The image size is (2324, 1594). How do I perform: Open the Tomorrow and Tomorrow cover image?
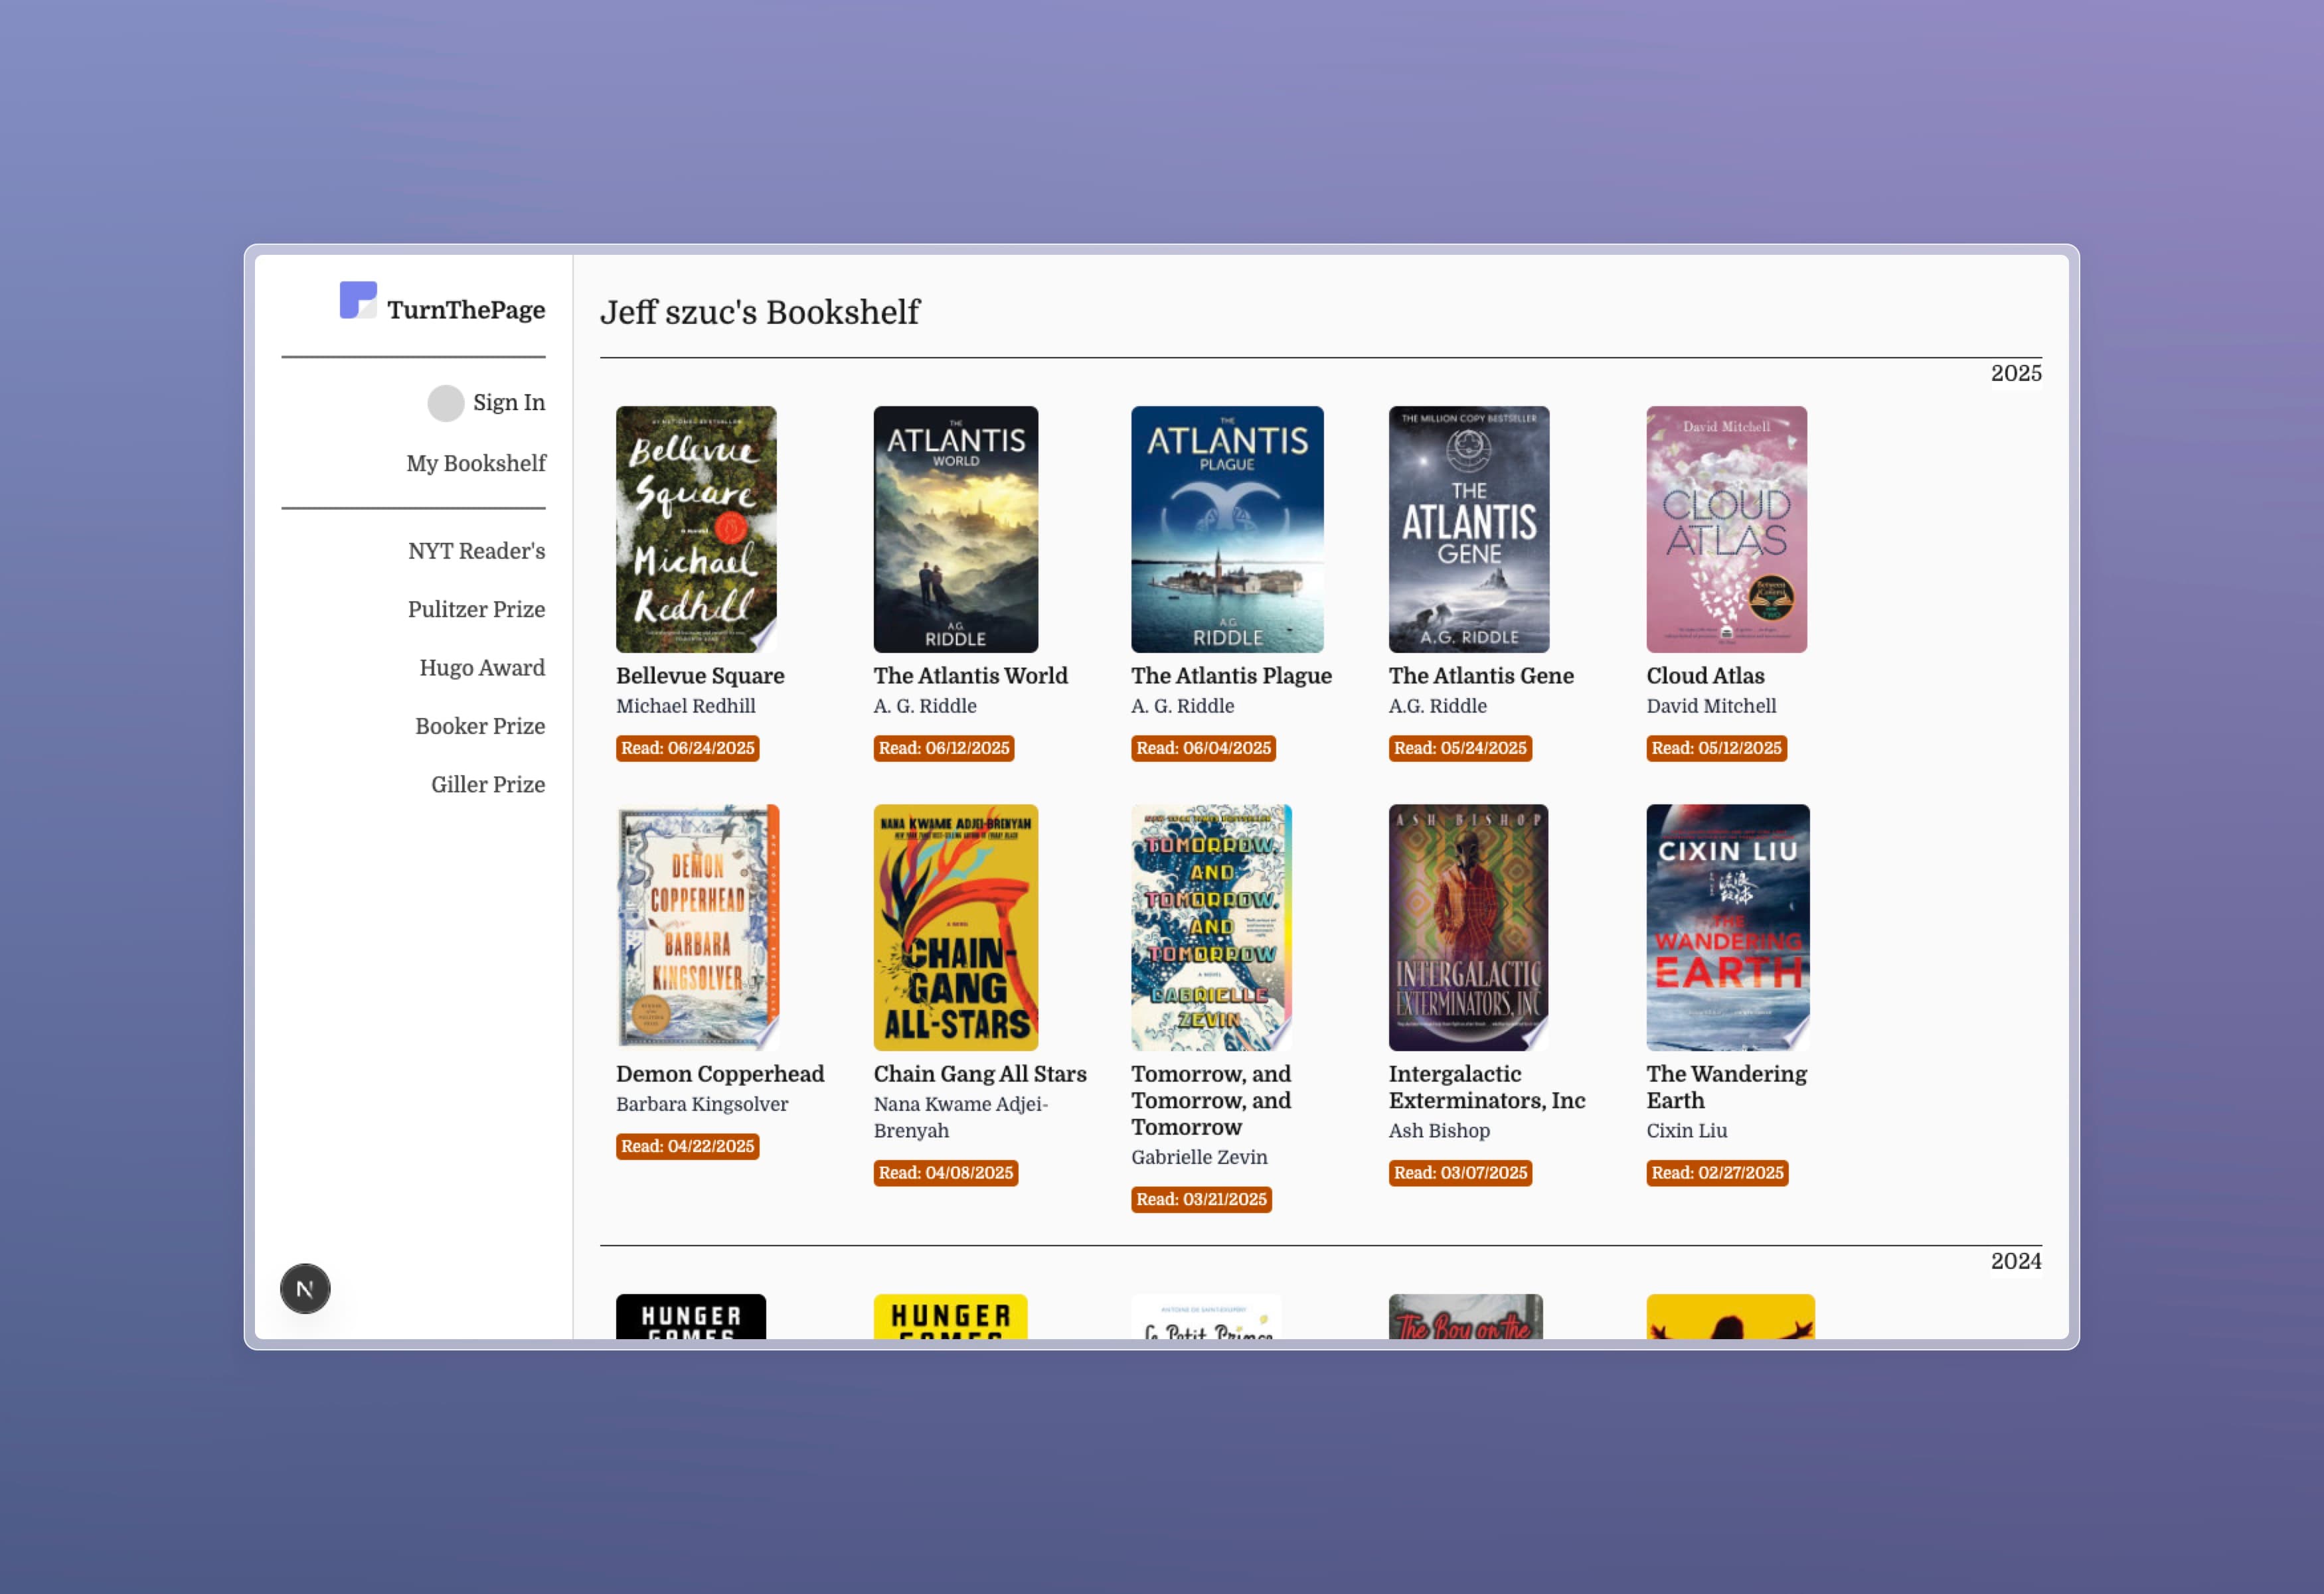pos(1211,926)
